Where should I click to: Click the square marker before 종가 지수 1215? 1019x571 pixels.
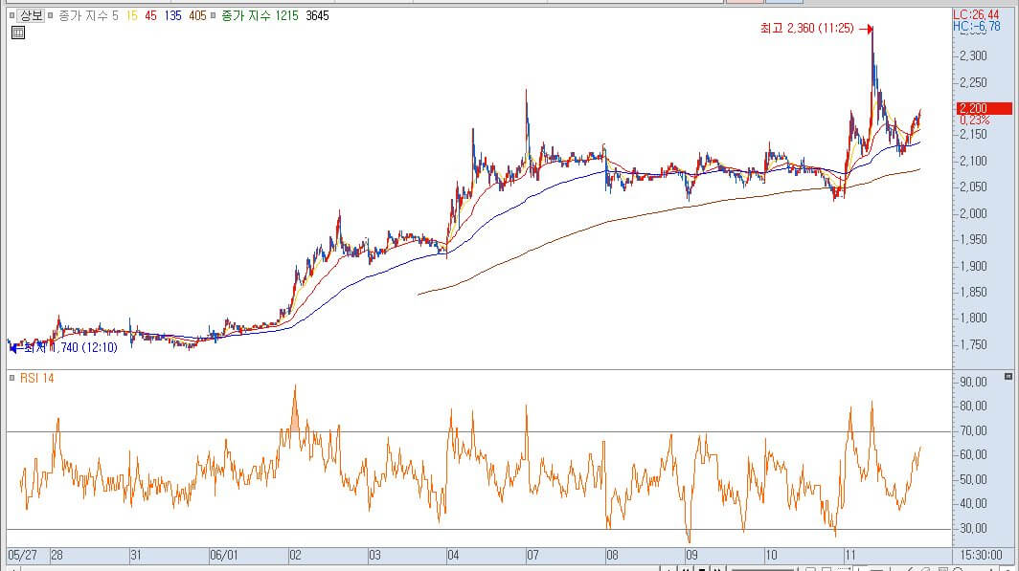(x=213, y=15)
